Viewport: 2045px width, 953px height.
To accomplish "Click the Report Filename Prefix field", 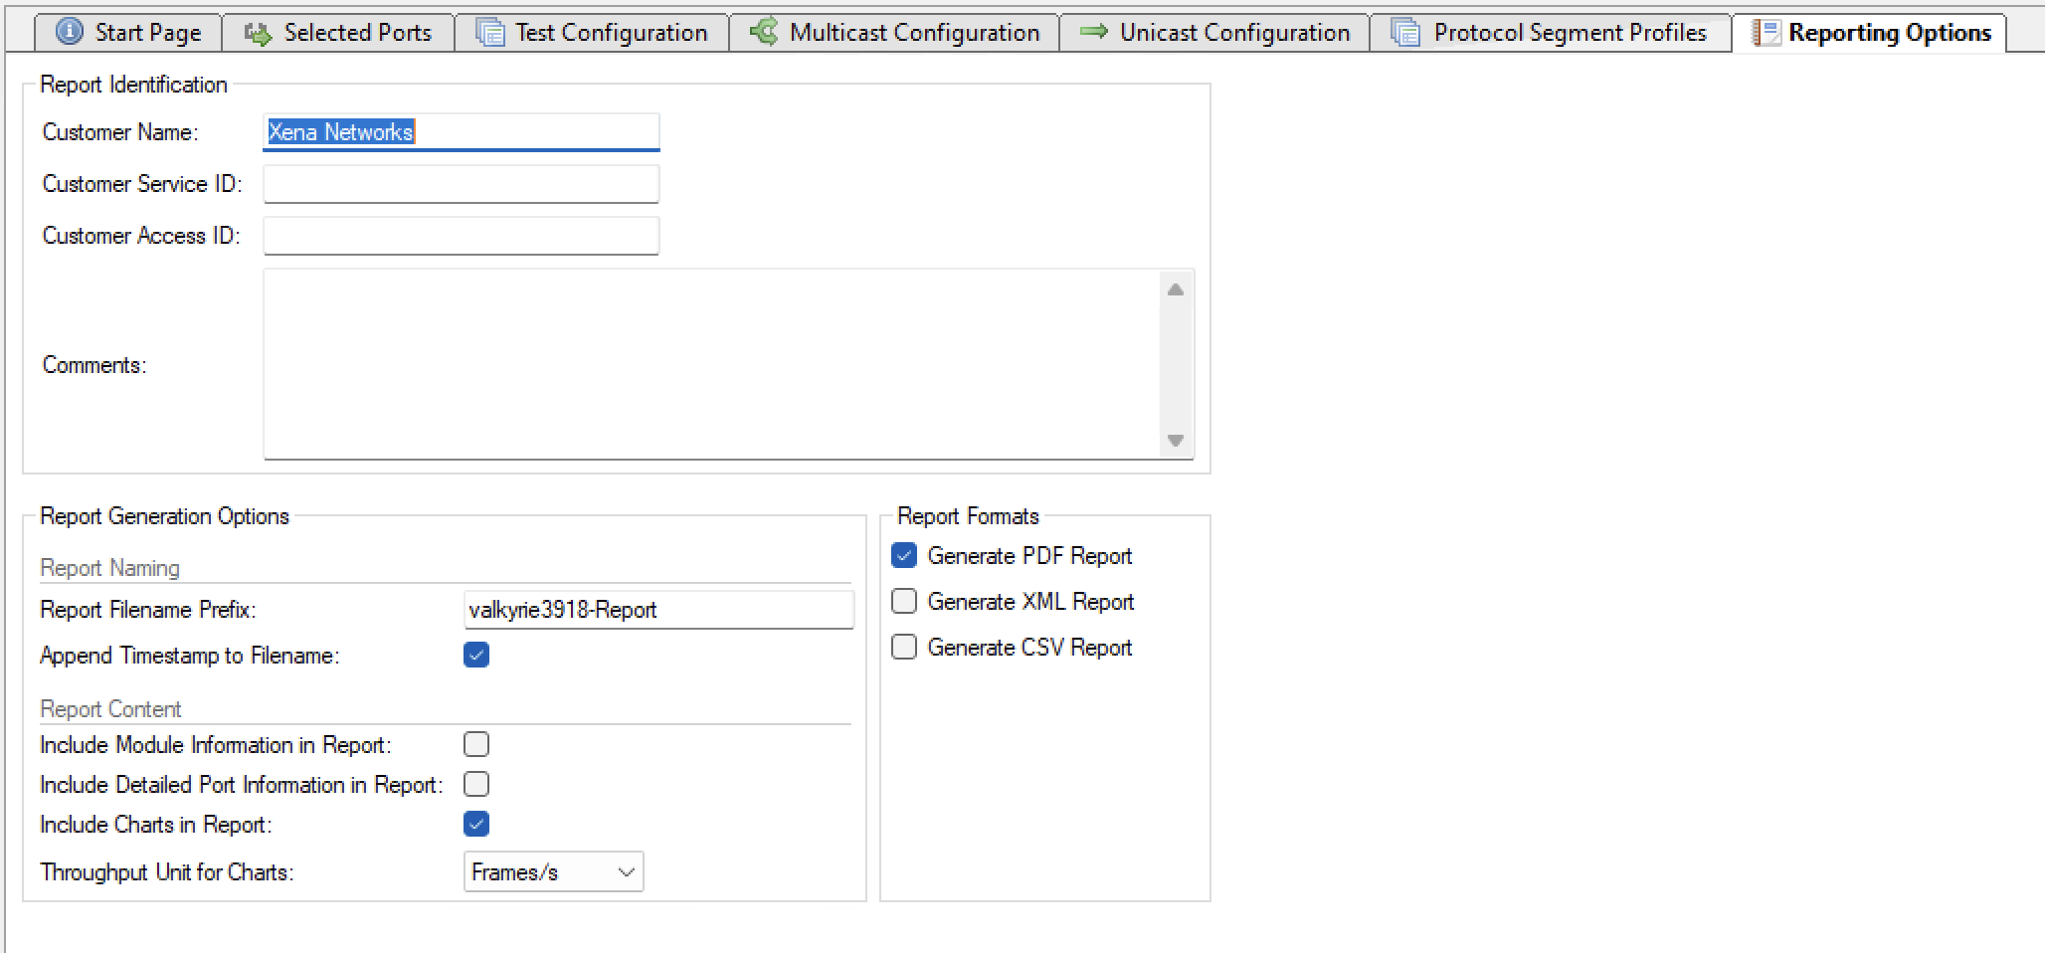I will (x=657, y=610).
